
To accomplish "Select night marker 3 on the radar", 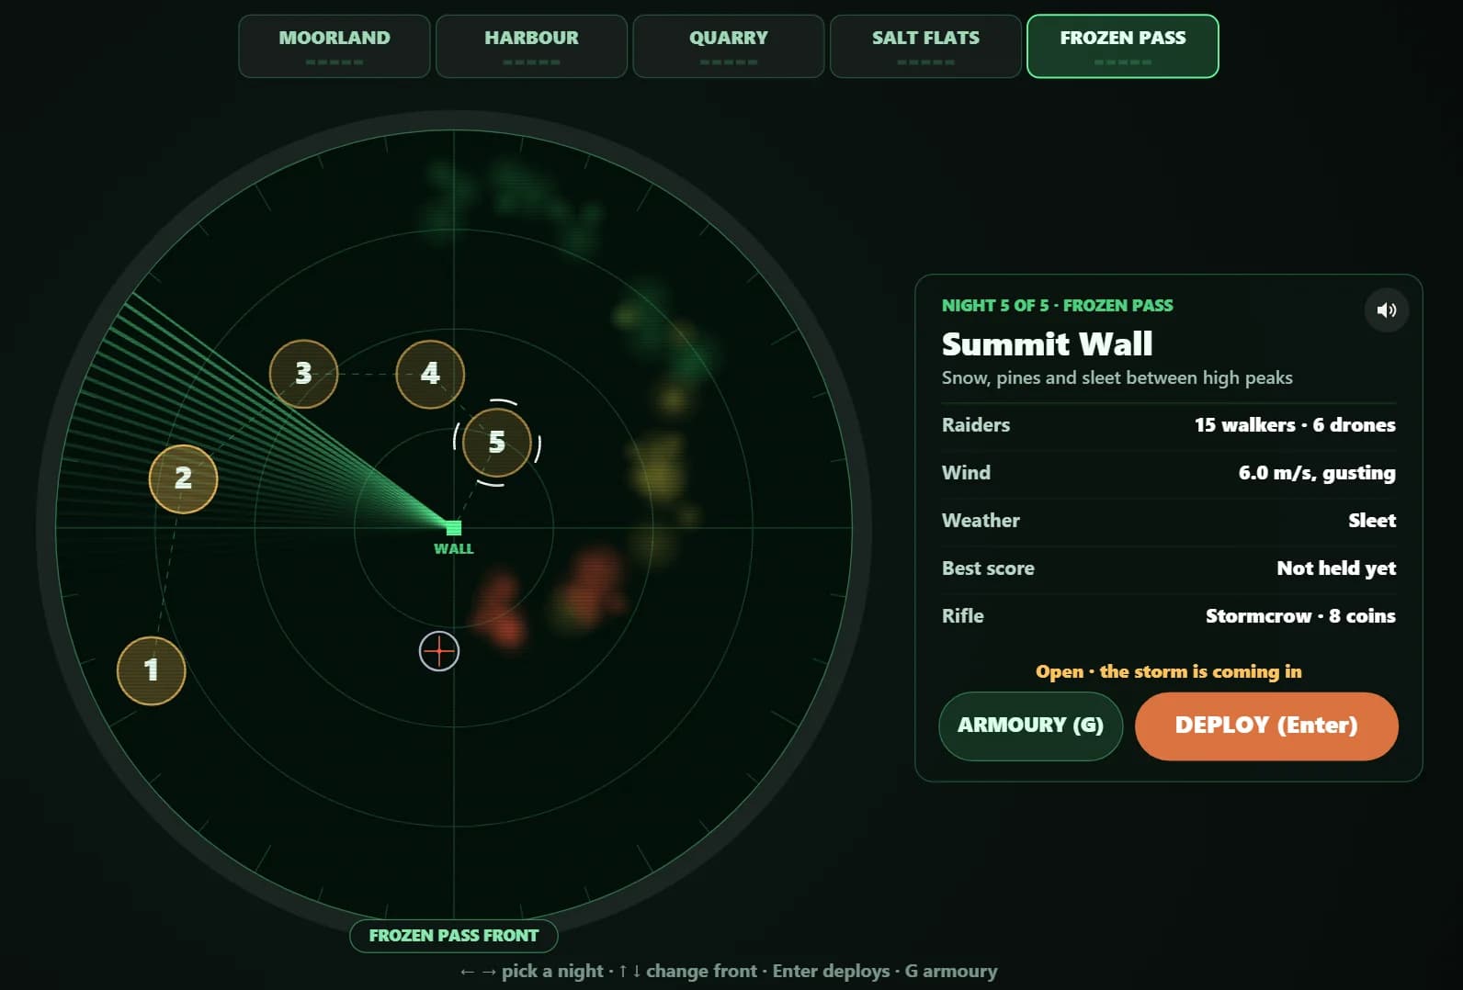I will [x=303, y=374].
